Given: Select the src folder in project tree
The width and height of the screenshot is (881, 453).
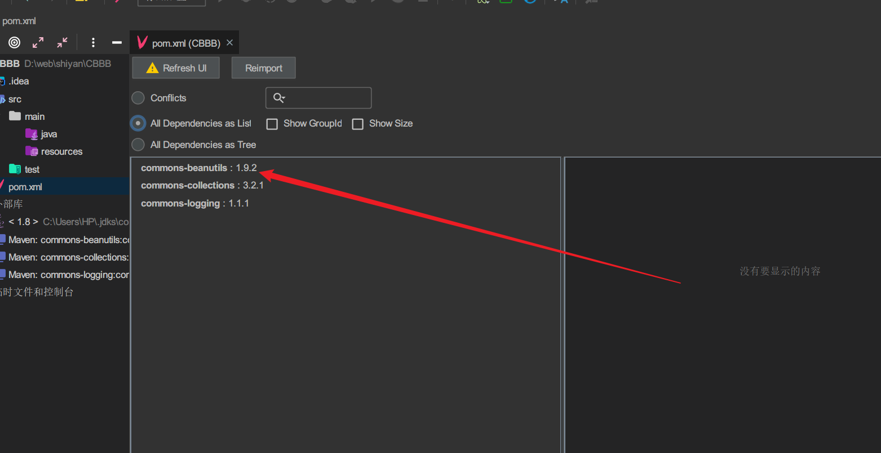Looking at the screenshot, I should pos(15,99).
